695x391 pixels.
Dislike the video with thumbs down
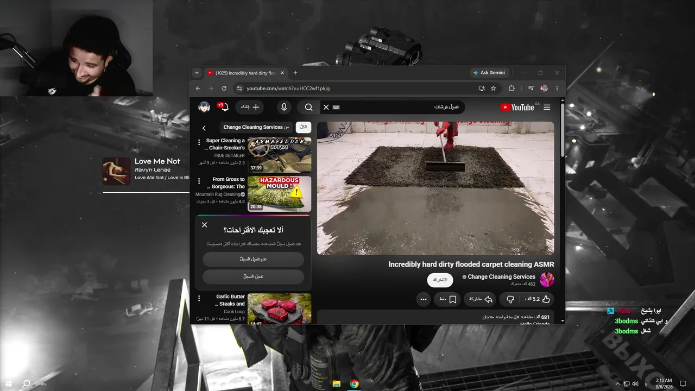[510, 299]
